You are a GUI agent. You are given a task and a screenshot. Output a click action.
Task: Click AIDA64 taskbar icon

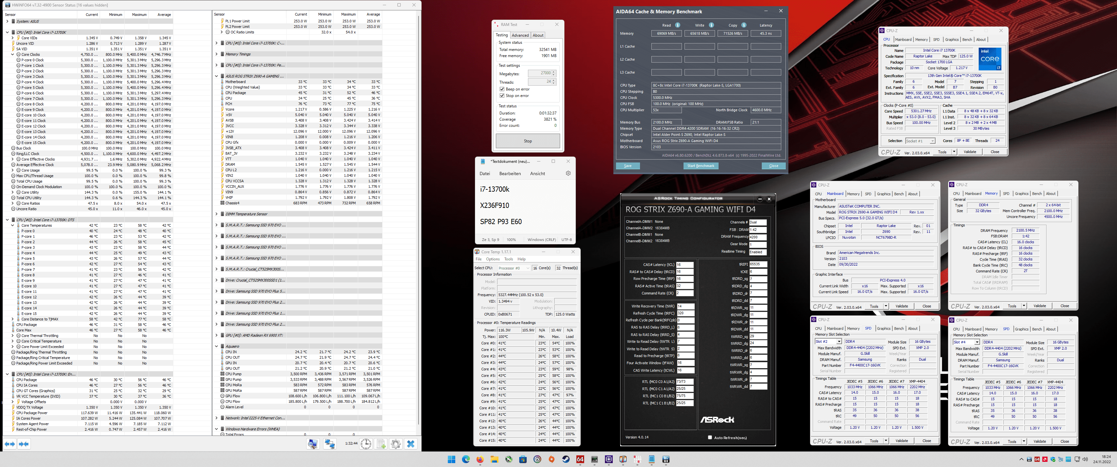pyautogui.click(x=580, y=459)
